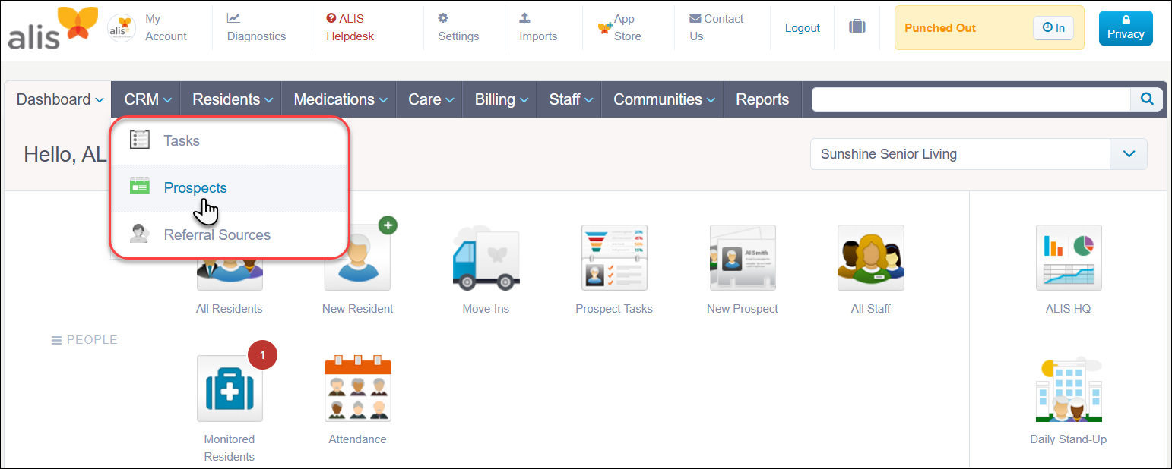Click the PEOPLE section hamburger icon
Viewport: 1172px width, 469px height.
coord(56,340)
